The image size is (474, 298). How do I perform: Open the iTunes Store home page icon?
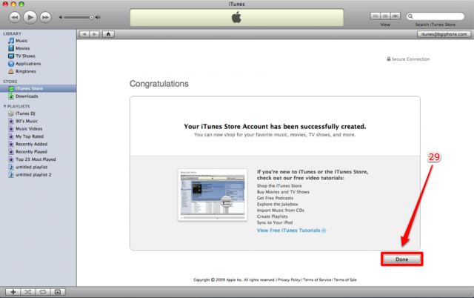[x=109, y=34]
